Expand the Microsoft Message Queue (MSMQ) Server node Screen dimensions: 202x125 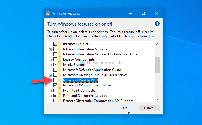click(x=50, y=75)
